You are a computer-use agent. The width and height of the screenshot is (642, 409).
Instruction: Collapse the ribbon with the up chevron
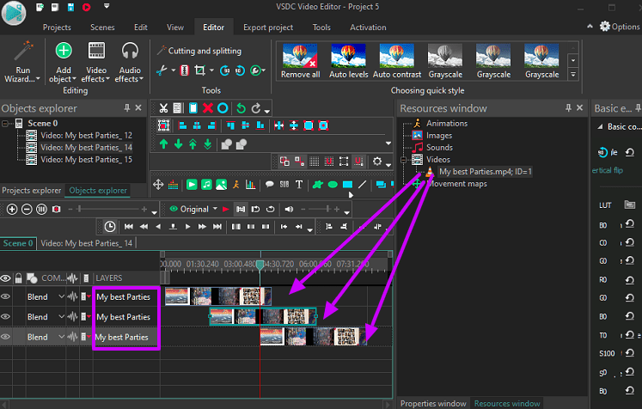click(x=590, y=26)
